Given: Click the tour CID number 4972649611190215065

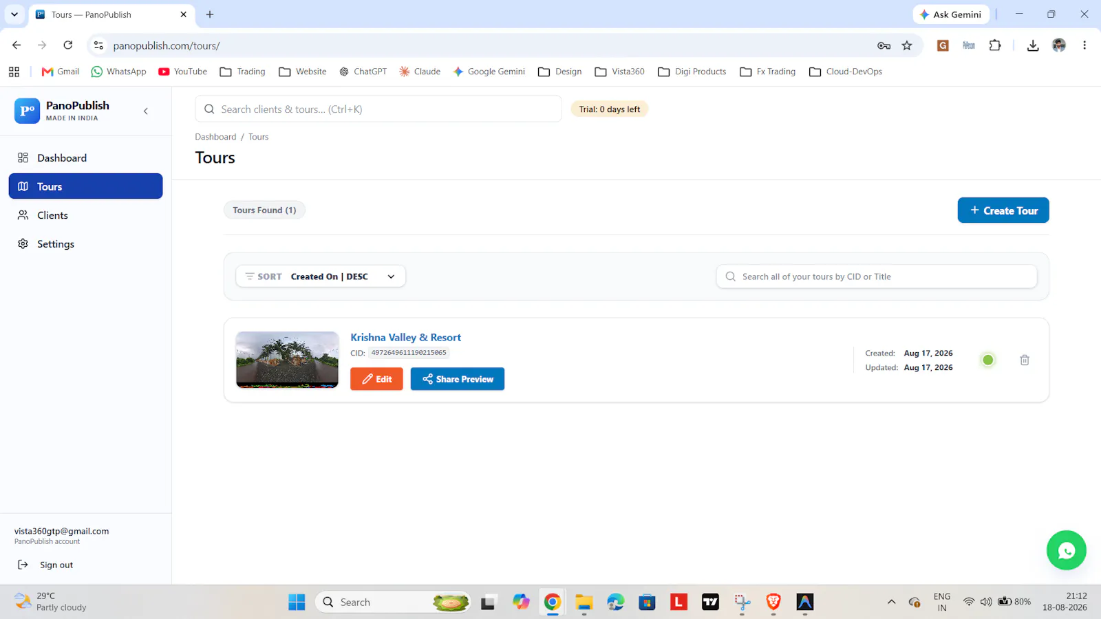Looking at the screenshot, I should click(409, 353).
